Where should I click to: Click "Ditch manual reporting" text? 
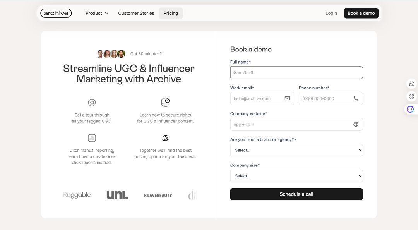(92, 156)
